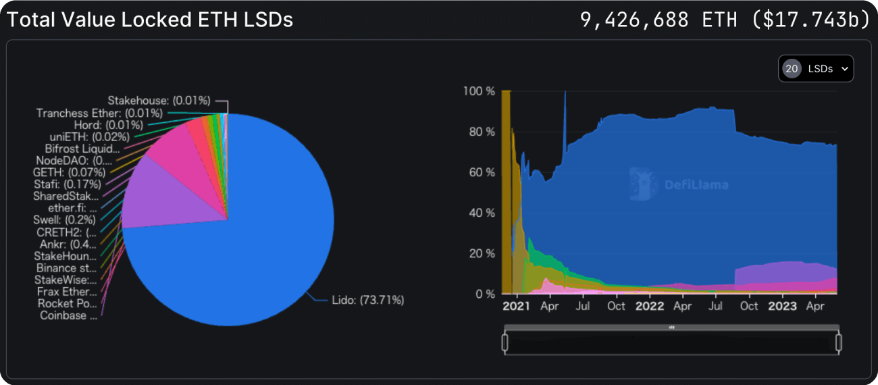Click the 'SharedStak...' label

[66, 197]
